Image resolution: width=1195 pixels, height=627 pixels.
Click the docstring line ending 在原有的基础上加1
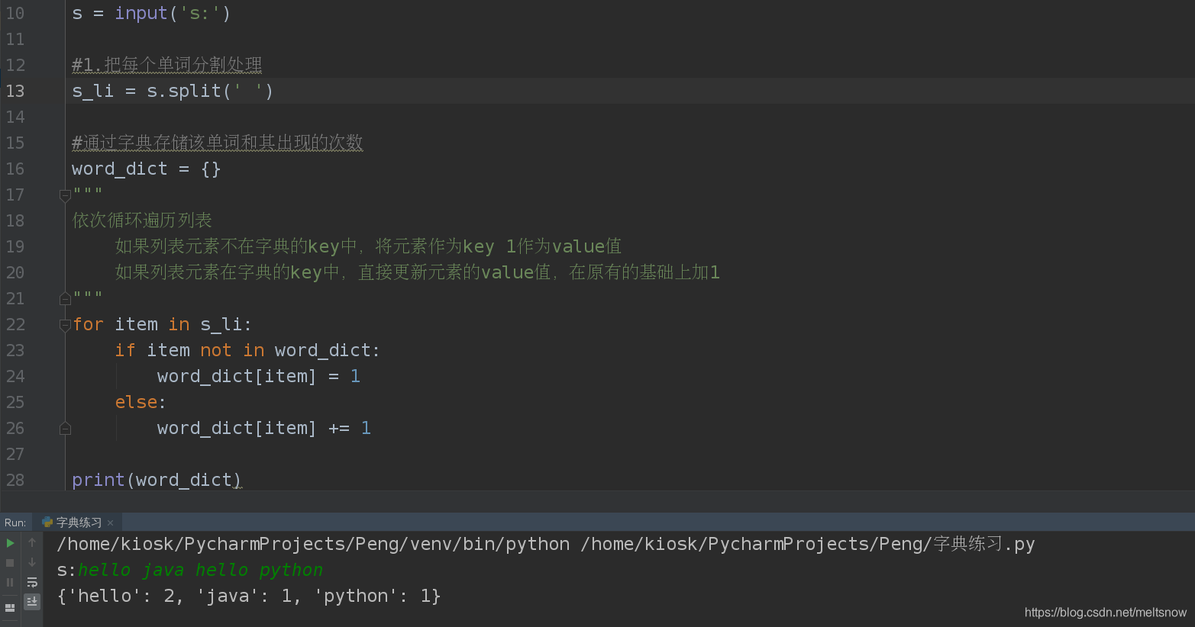coord(417,272)
